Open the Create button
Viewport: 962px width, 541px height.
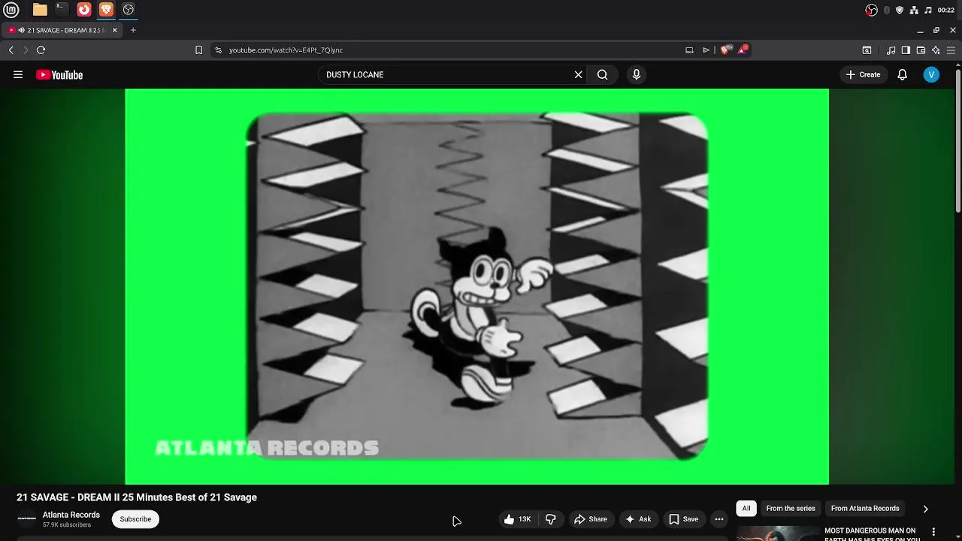pyautogui.click(x=863, y=74)
